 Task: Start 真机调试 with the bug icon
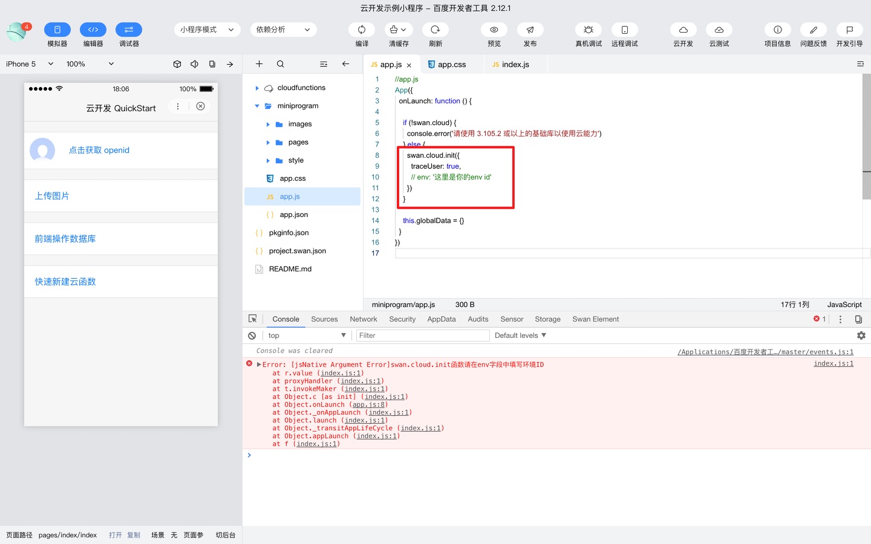588,30
